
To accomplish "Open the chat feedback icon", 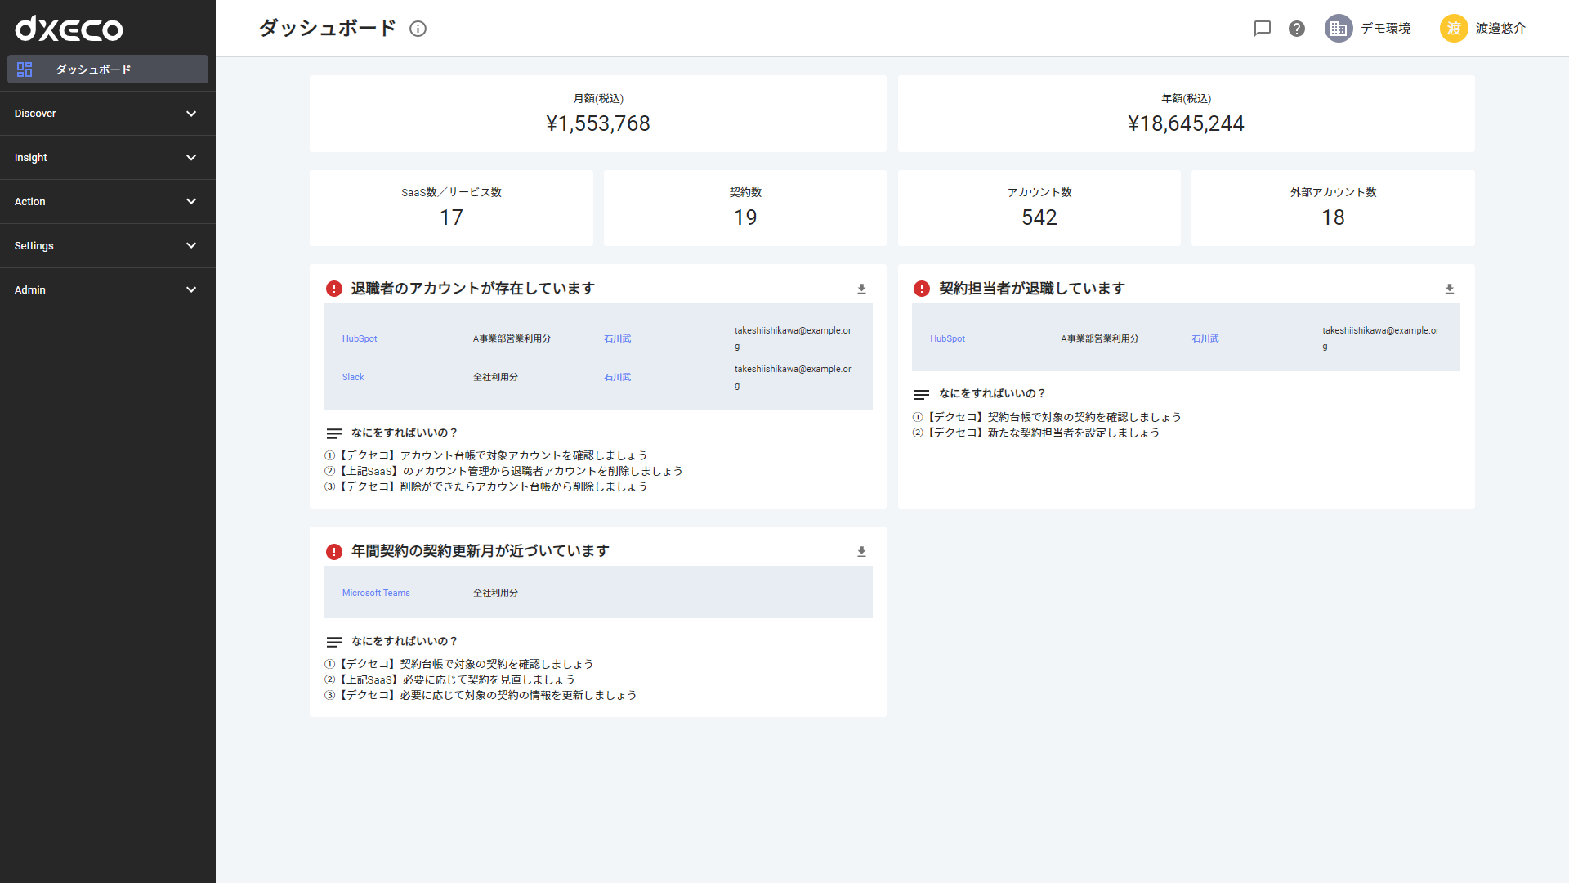I will click(x=1263, y=29).
